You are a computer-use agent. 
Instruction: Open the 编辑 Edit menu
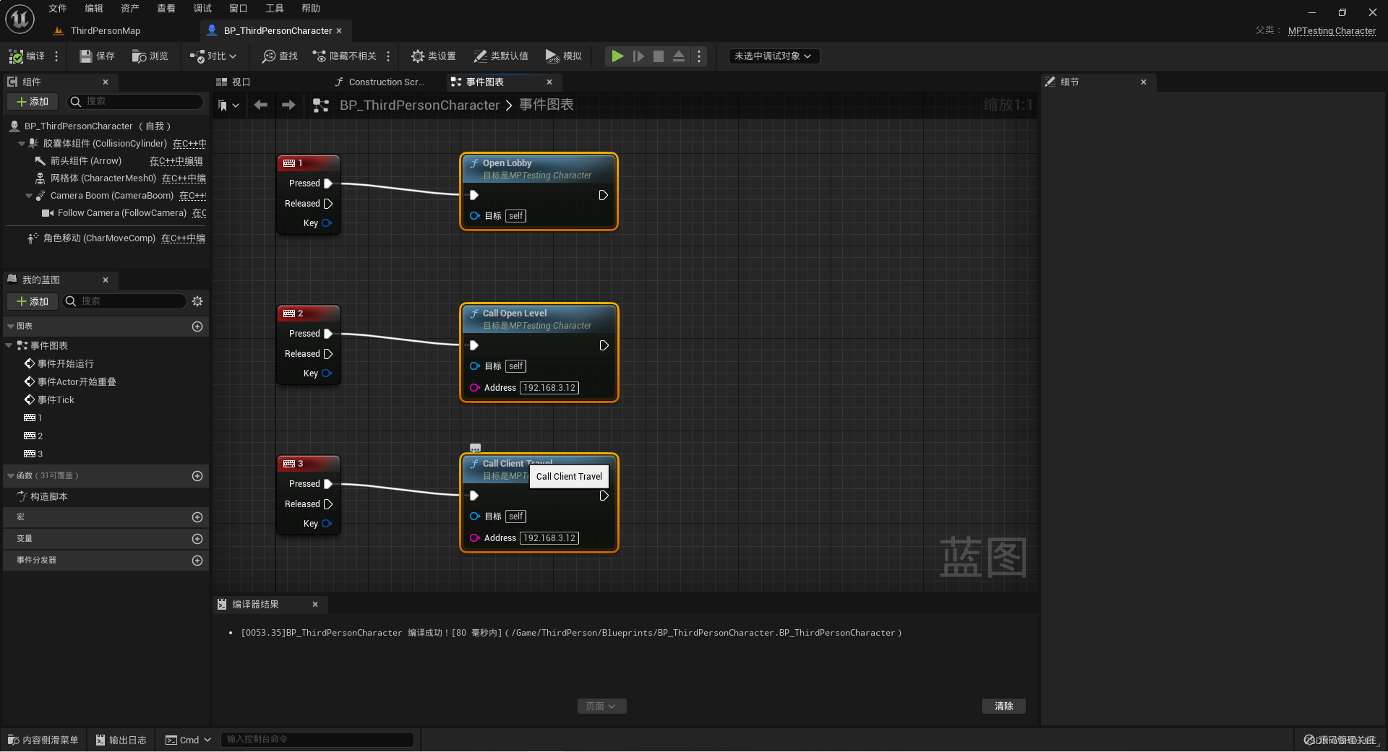tap(94, 9)
